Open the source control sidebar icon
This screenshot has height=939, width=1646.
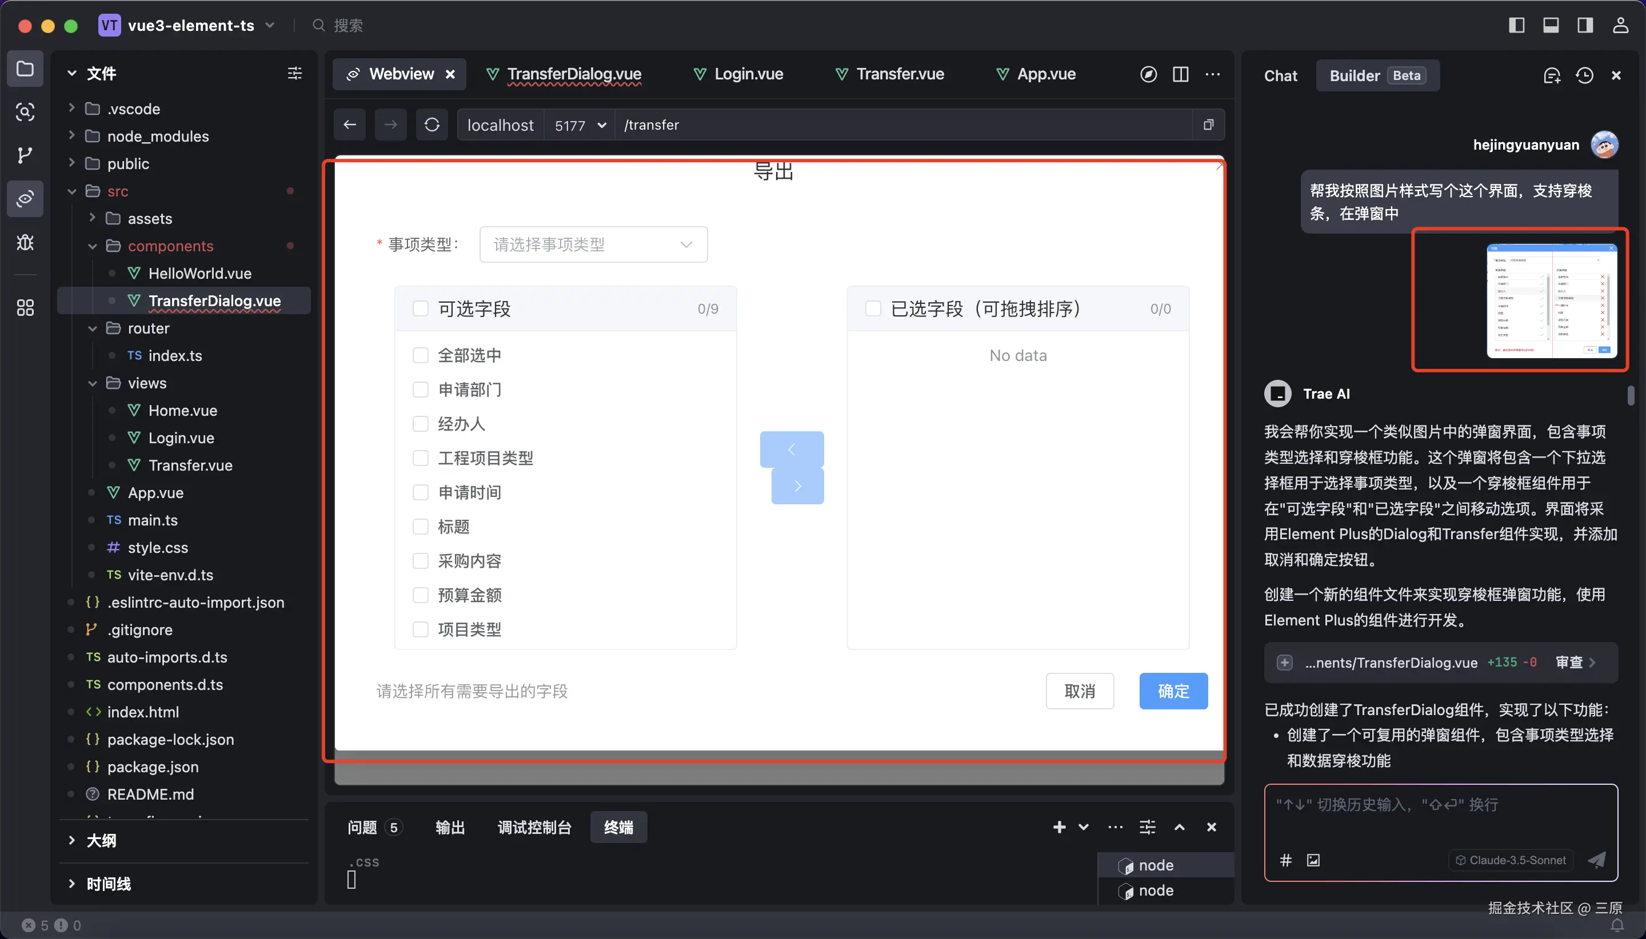coord(25,155)
